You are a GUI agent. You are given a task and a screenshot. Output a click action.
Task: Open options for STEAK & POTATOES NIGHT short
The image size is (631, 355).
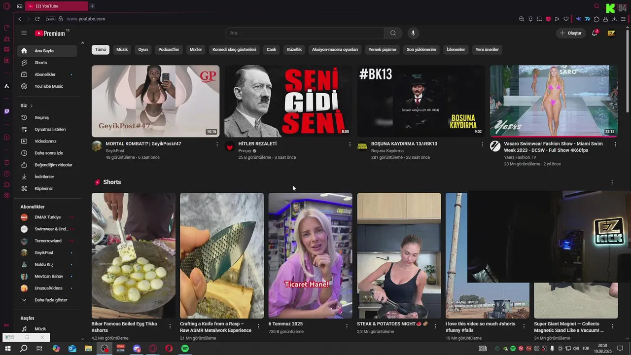435,326
